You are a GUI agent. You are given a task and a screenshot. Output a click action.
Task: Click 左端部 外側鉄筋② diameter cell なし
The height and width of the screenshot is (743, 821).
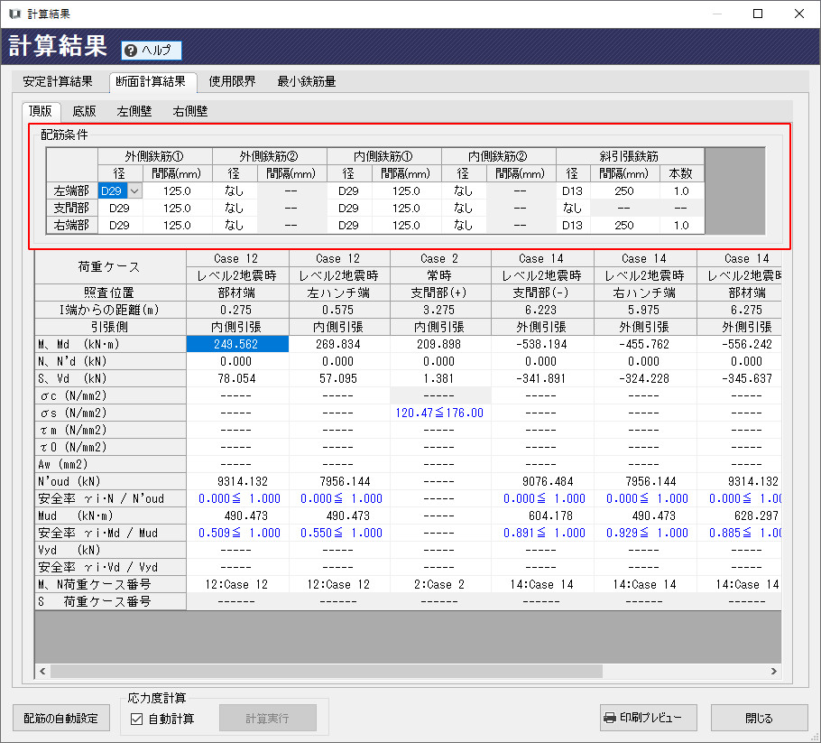(x=235, y=191)
